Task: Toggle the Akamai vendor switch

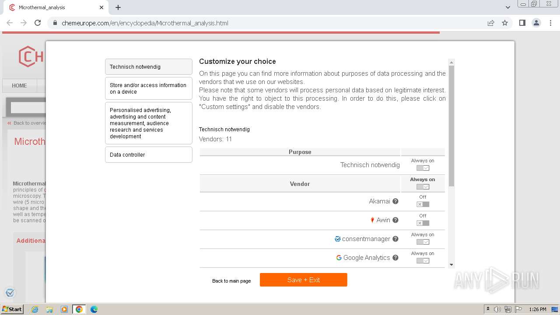Action: pyautogui.click(x=423, y=204)
